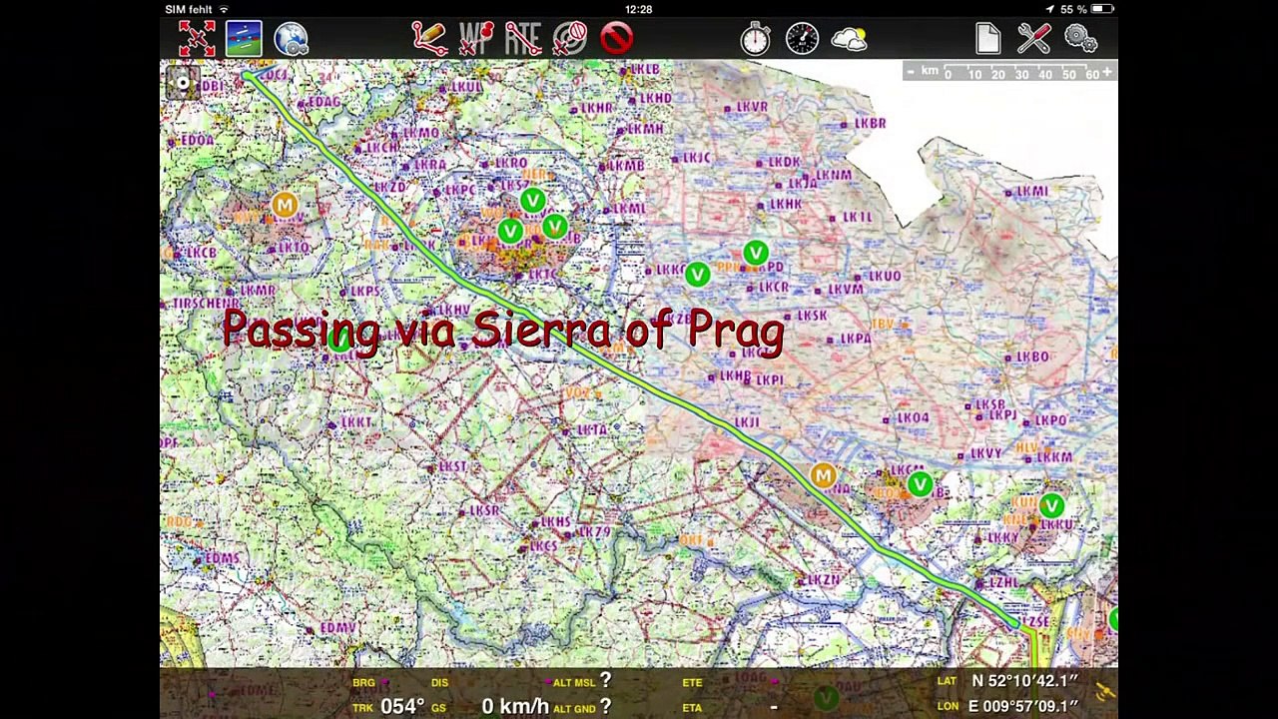
Task: Tap the DIS distance label
Action: [439, 683]
